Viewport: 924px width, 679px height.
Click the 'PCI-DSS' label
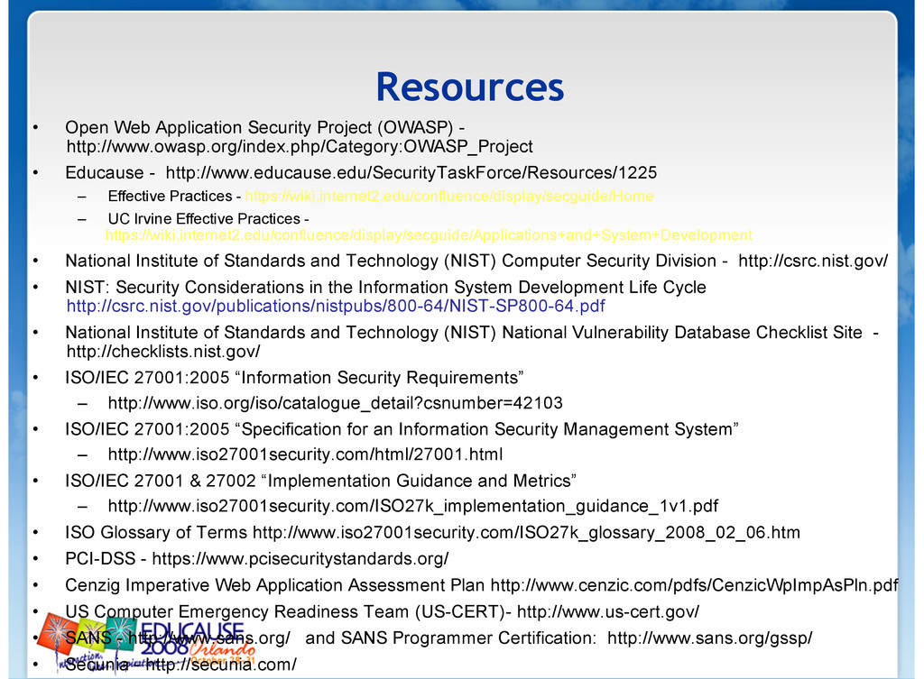click(x=100, y=559)
